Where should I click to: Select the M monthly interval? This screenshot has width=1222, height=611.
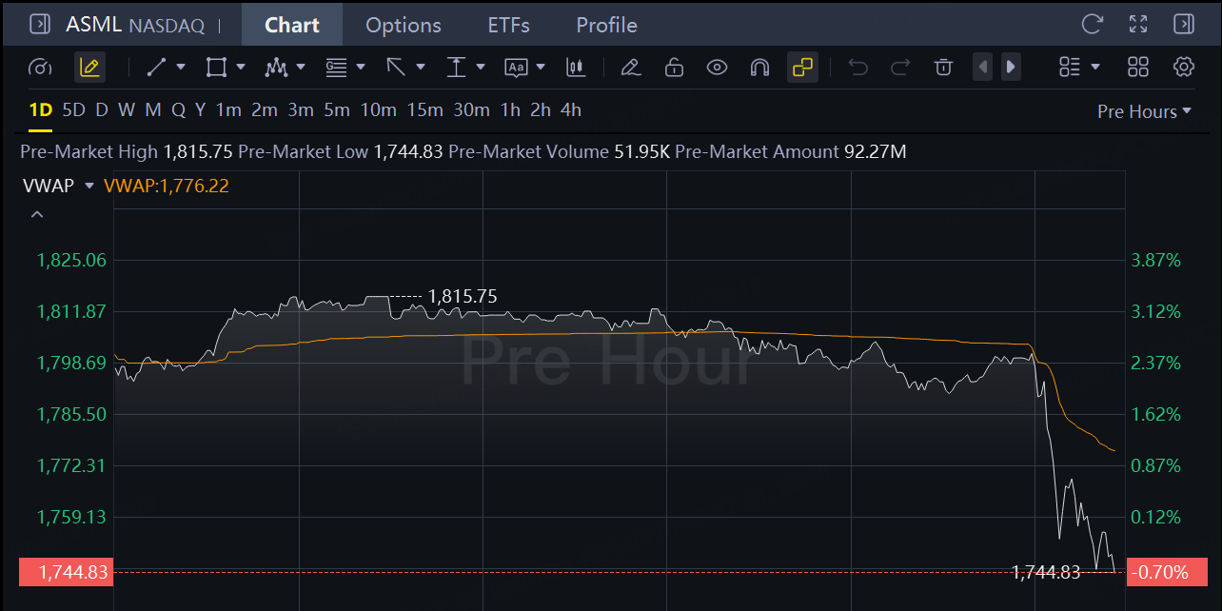click(153, 110)
